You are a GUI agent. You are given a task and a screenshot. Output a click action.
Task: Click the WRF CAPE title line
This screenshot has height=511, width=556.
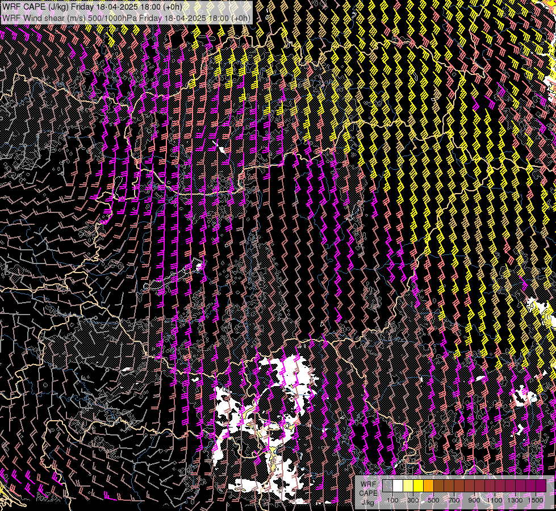point(92,7)
